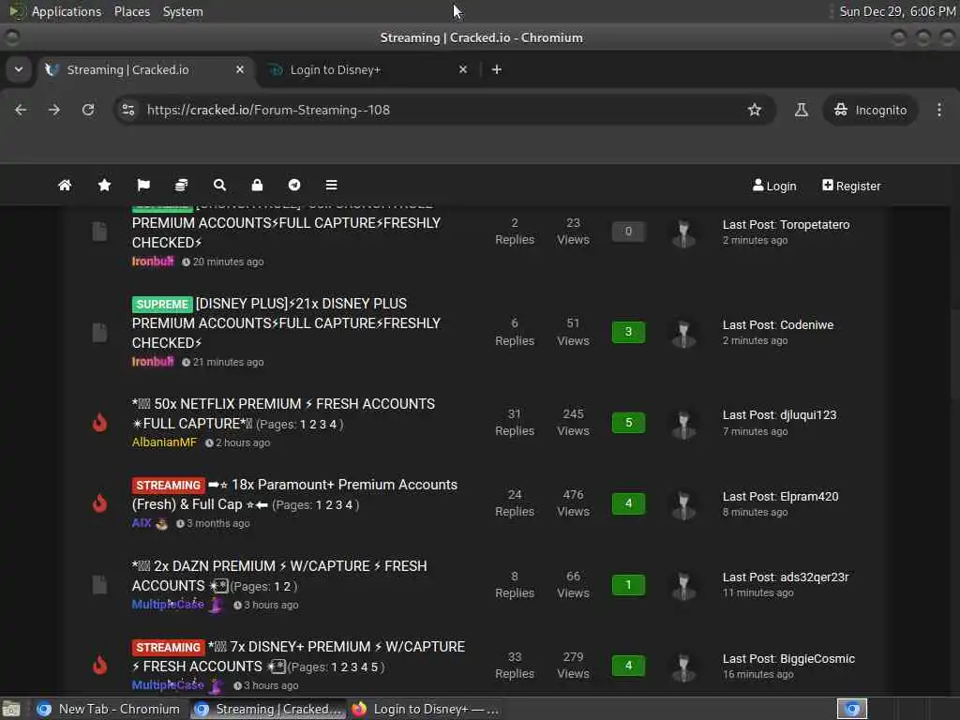Viewport: 960px width, 720px height.
Task: Reload the Cracked.io page
Action: coord(88,110)
